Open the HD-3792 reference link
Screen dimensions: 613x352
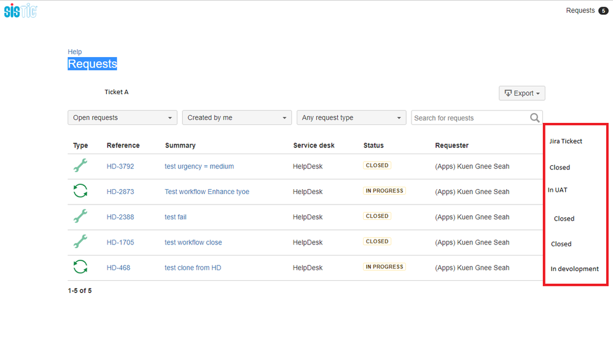click(x=120, y=166)
